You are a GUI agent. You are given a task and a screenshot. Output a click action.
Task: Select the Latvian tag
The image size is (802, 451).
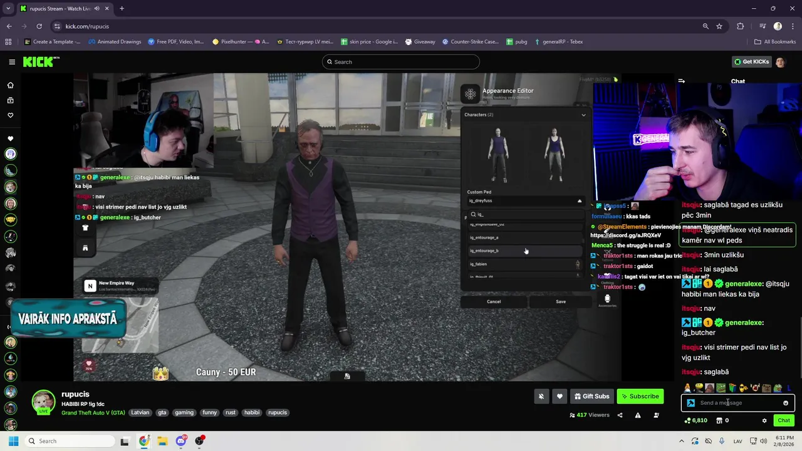pos(140,413)
